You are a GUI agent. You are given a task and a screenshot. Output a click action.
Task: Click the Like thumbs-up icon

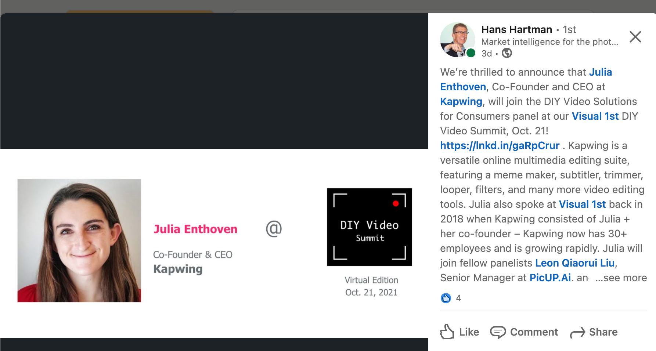coord(447,332)
